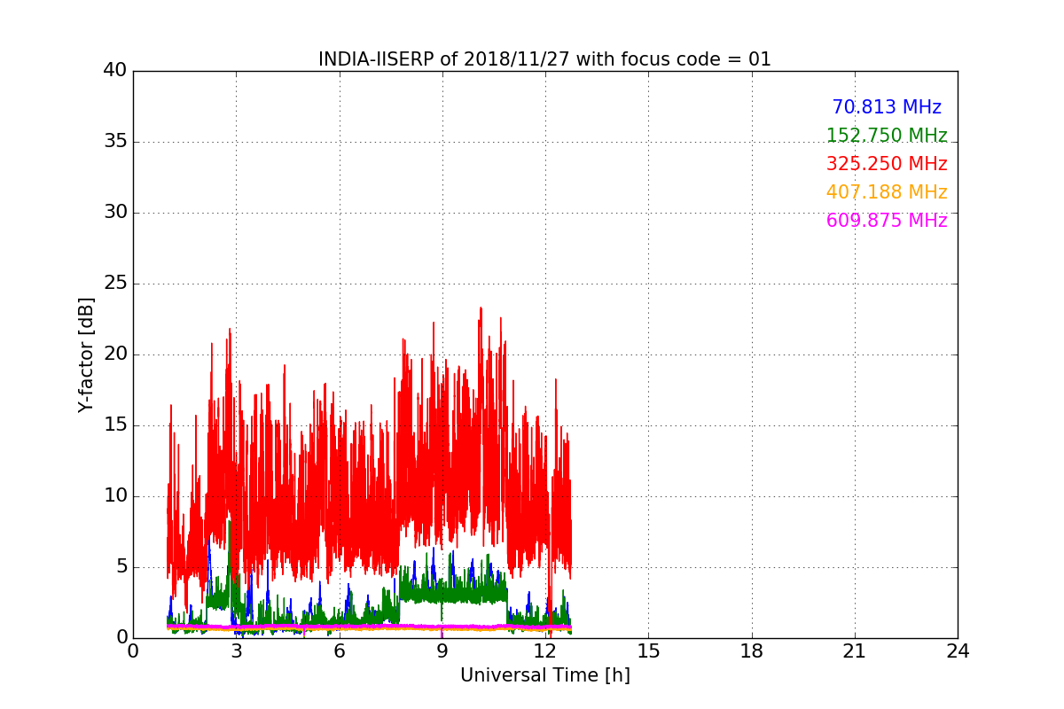Screen dimensions: 1064x709
Task: Click the y-axis tick label 25
Action: (114, 284)
